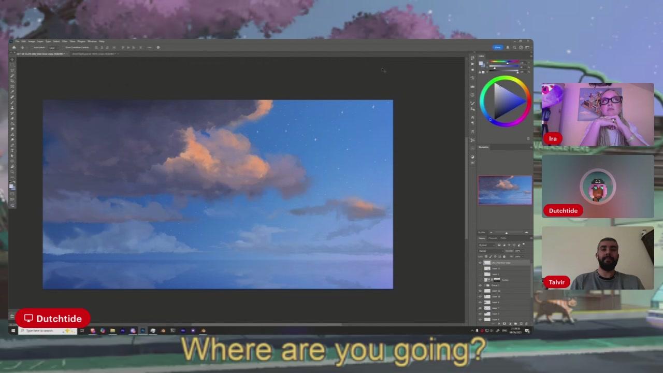663x373 pixels.
Task: Pick a color on the color wheel
Action: [x=505, y=101]
